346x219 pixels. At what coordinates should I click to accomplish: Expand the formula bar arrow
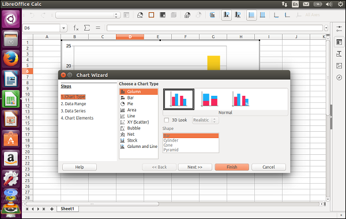point(326,28)
